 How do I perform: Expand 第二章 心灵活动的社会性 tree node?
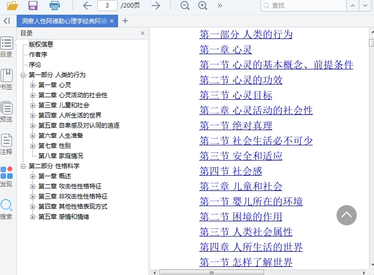32,95
